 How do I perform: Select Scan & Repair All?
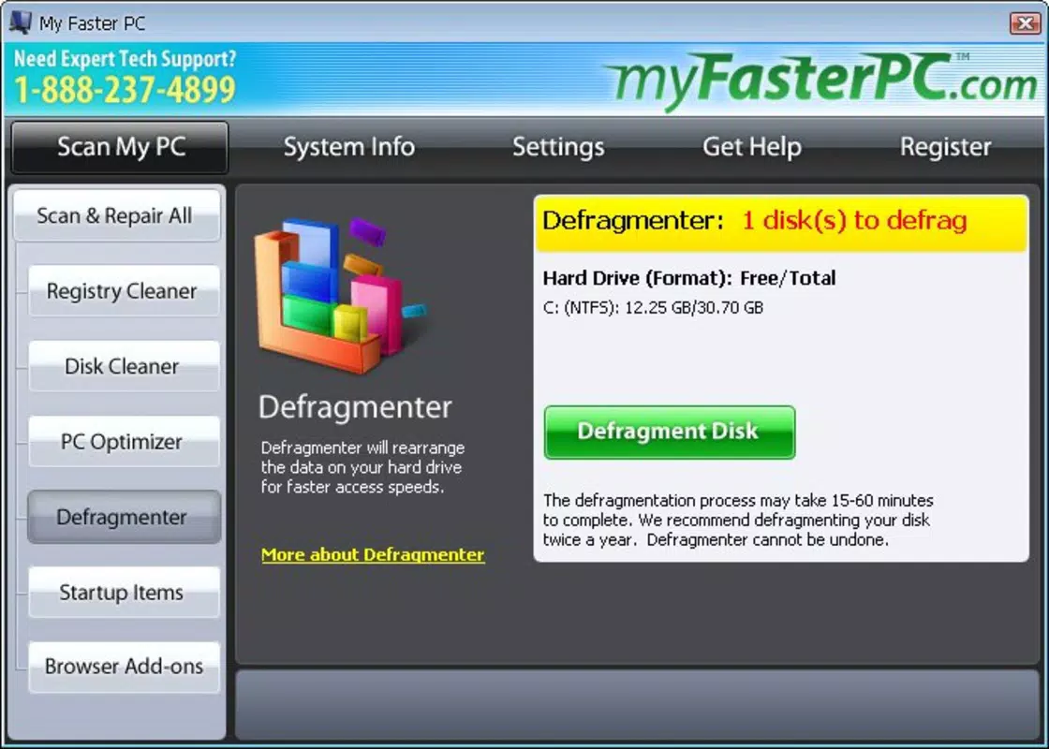pyautogui.click(x=116, y=216)
